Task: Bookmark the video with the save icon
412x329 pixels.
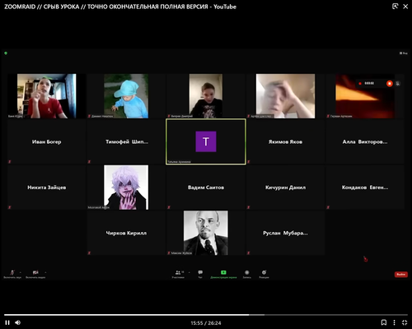Action: [x=384, y=322]
